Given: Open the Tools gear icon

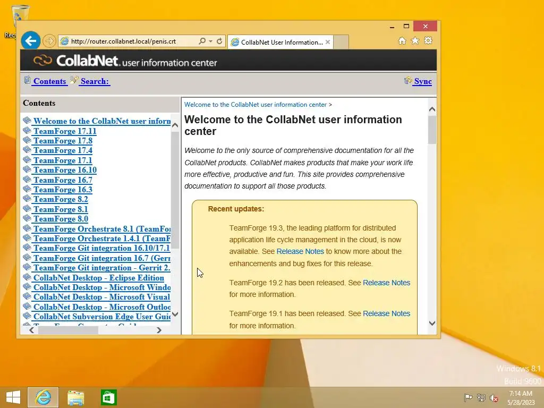Looking at the screenshot, I should coord(428,40).
